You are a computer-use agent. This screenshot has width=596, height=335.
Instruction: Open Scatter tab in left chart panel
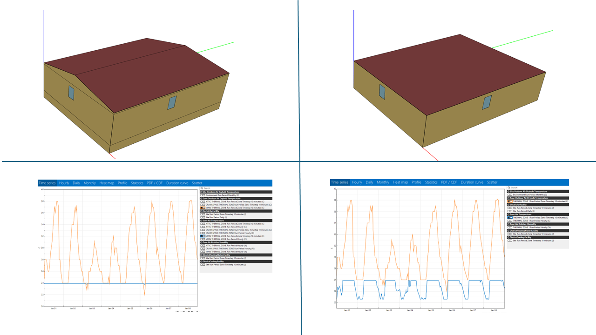pos(197,183)
